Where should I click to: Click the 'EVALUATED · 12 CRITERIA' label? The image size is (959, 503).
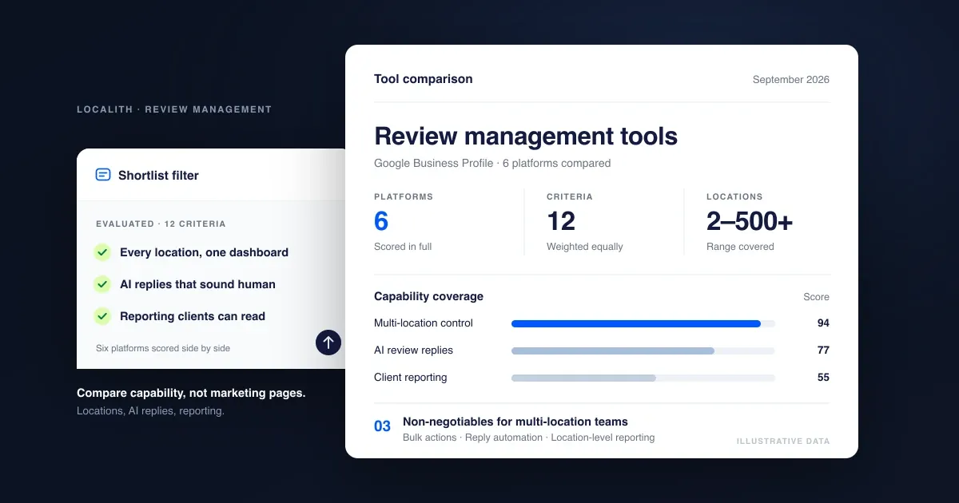[x=161, y=224]
